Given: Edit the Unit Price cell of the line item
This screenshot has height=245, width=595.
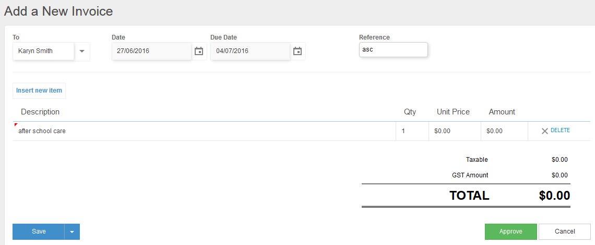Looking at the screenshot, I should (x=454, y=131).
